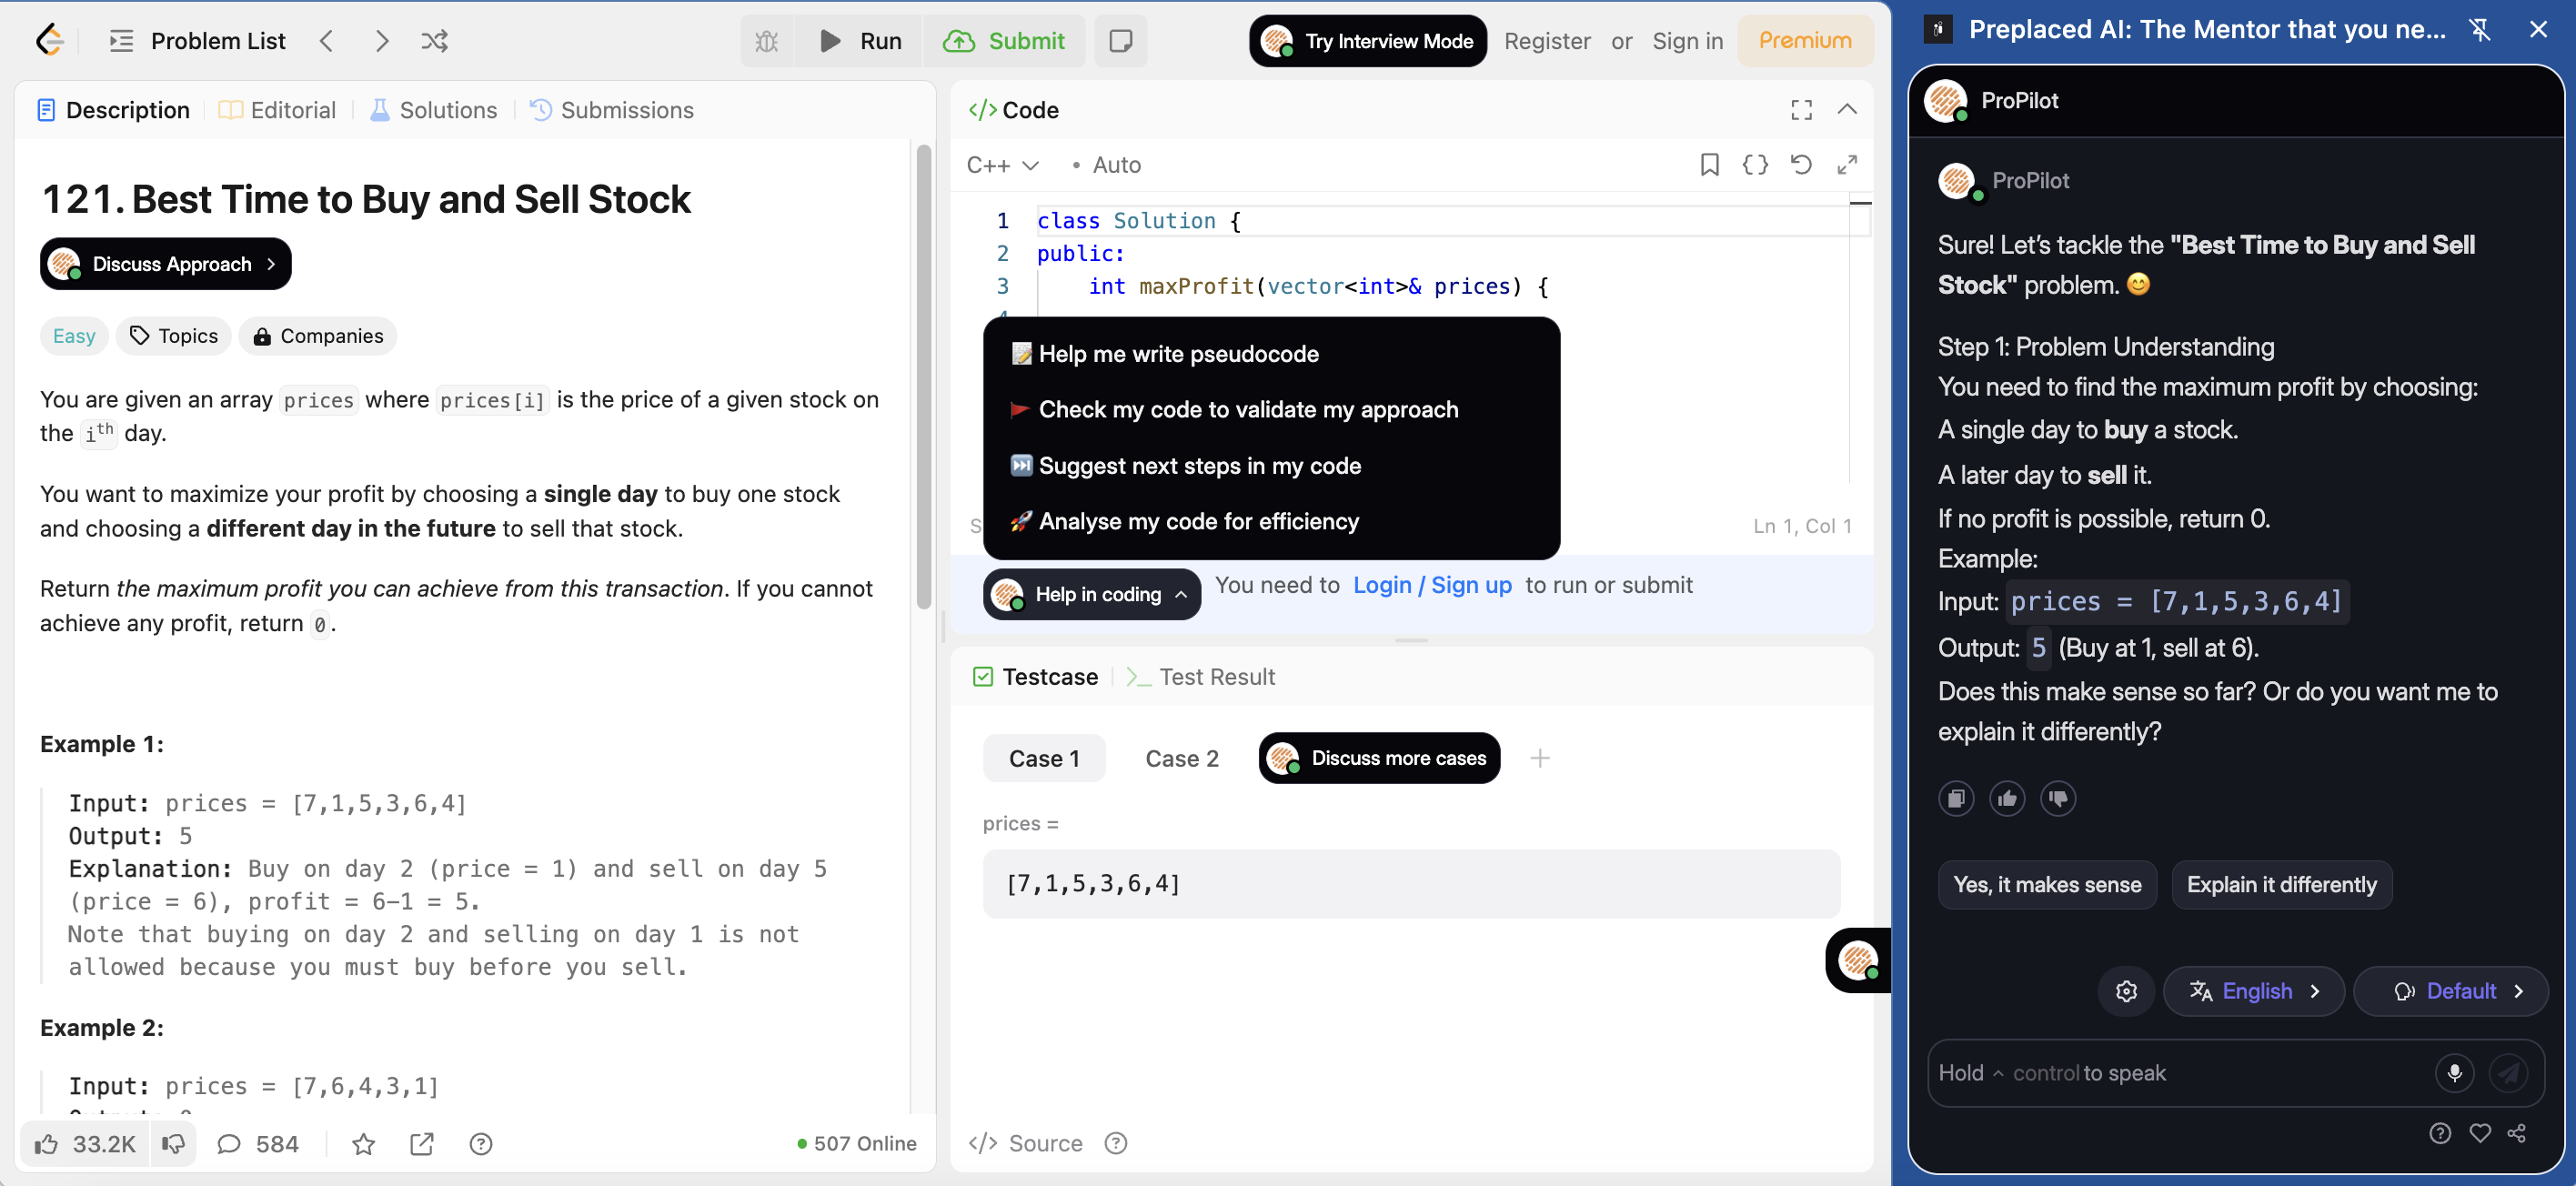Enter fullscreen code panel icon

(x=1801, y=110)
